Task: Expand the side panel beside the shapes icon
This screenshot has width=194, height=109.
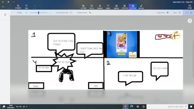Action: [9, 15]
